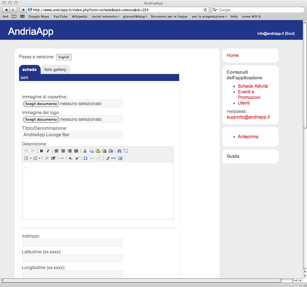307x287 pixels.
Task: Open the HTML source editor
Action: point(113,158)
